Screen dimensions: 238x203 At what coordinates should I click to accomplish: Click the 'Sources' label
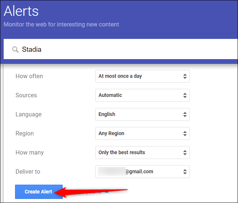click(x=26, y=95)
